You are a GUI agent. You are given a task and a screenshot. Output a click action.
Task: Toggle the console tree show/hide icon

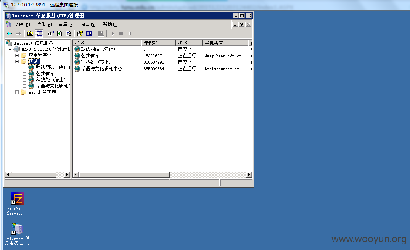pyautogui.click(x=39, y=34)
